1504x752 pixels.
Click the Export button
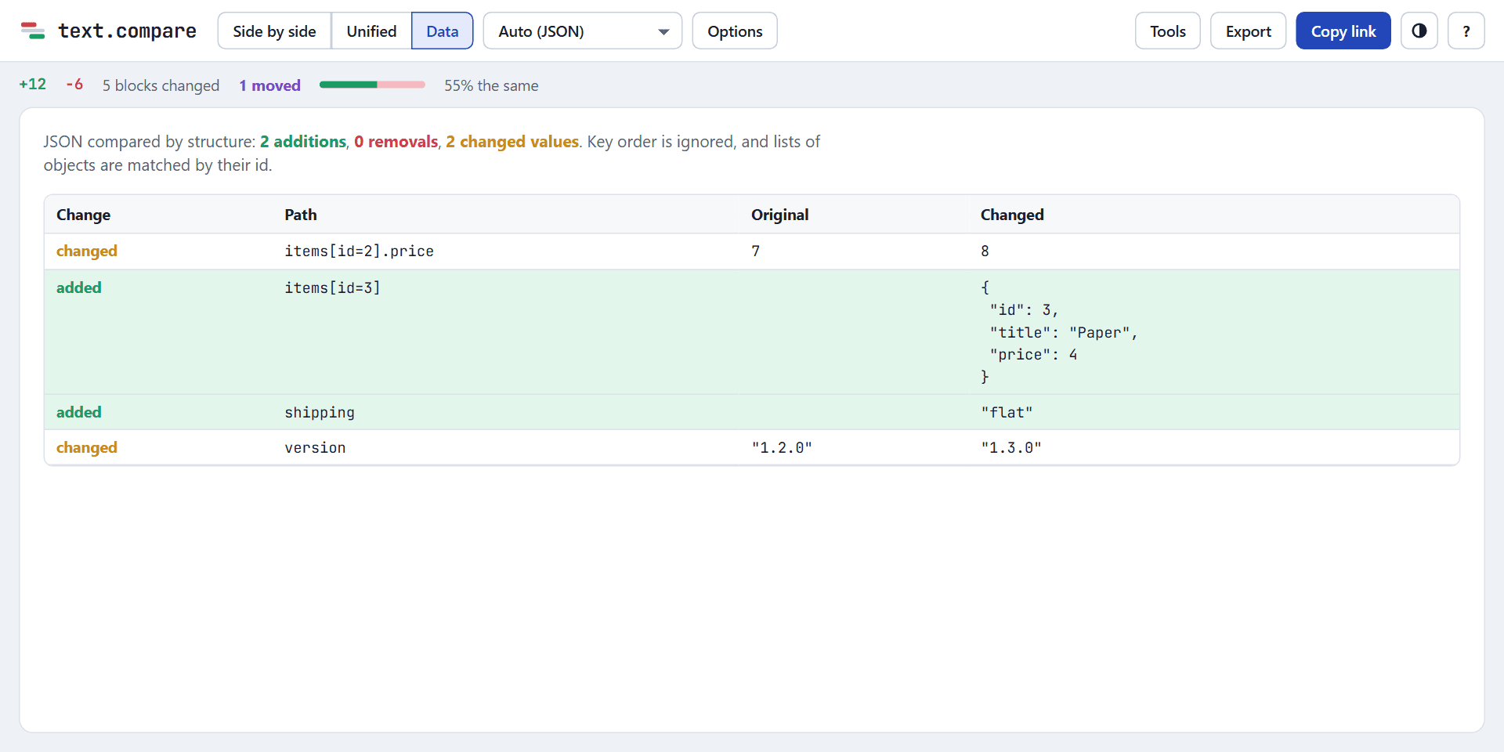[x=1248, y=31]
